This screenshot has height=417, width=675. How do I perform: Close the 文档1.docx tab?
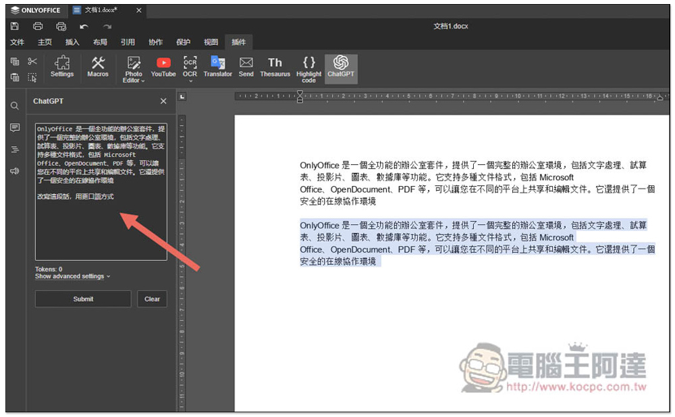138,10
